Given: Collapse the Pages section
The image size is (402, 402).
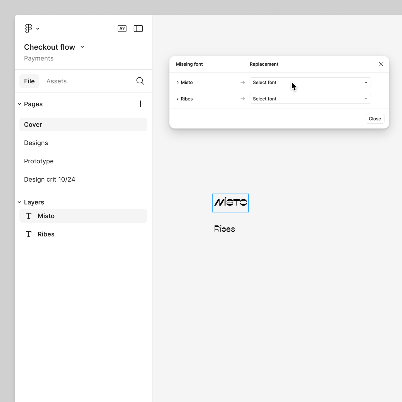Looking at the screenshot, I should point(19,104).
